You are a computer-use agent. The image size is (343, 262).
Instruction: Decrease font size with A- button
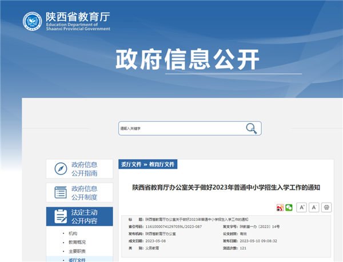314,207
